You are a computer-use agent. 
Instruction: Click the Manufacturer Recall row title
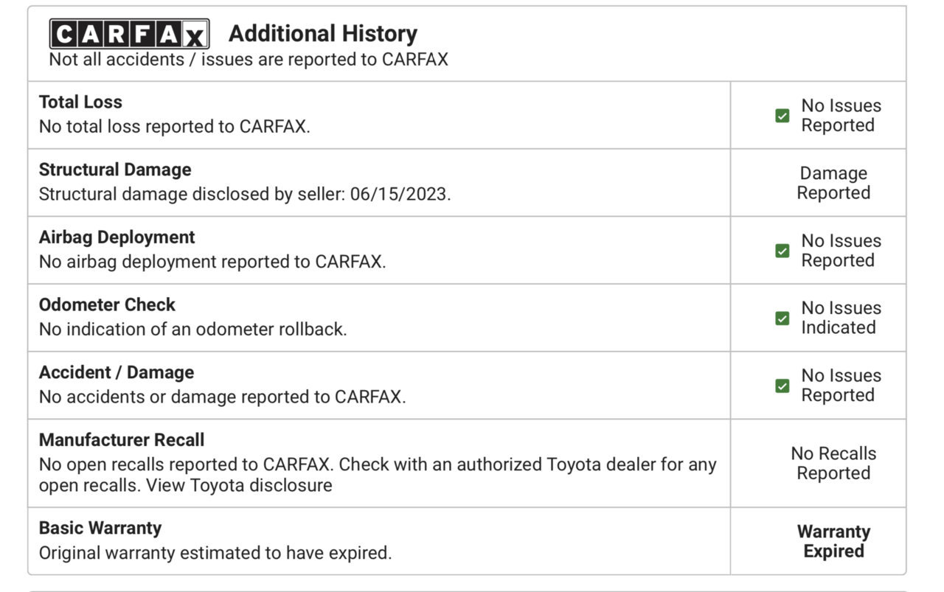pyautogui.click(x=122, y=440)
